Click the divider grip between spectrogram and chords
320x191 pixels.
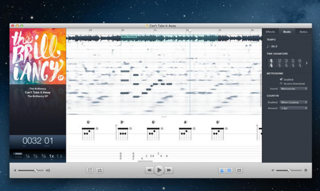pos(164,117)
